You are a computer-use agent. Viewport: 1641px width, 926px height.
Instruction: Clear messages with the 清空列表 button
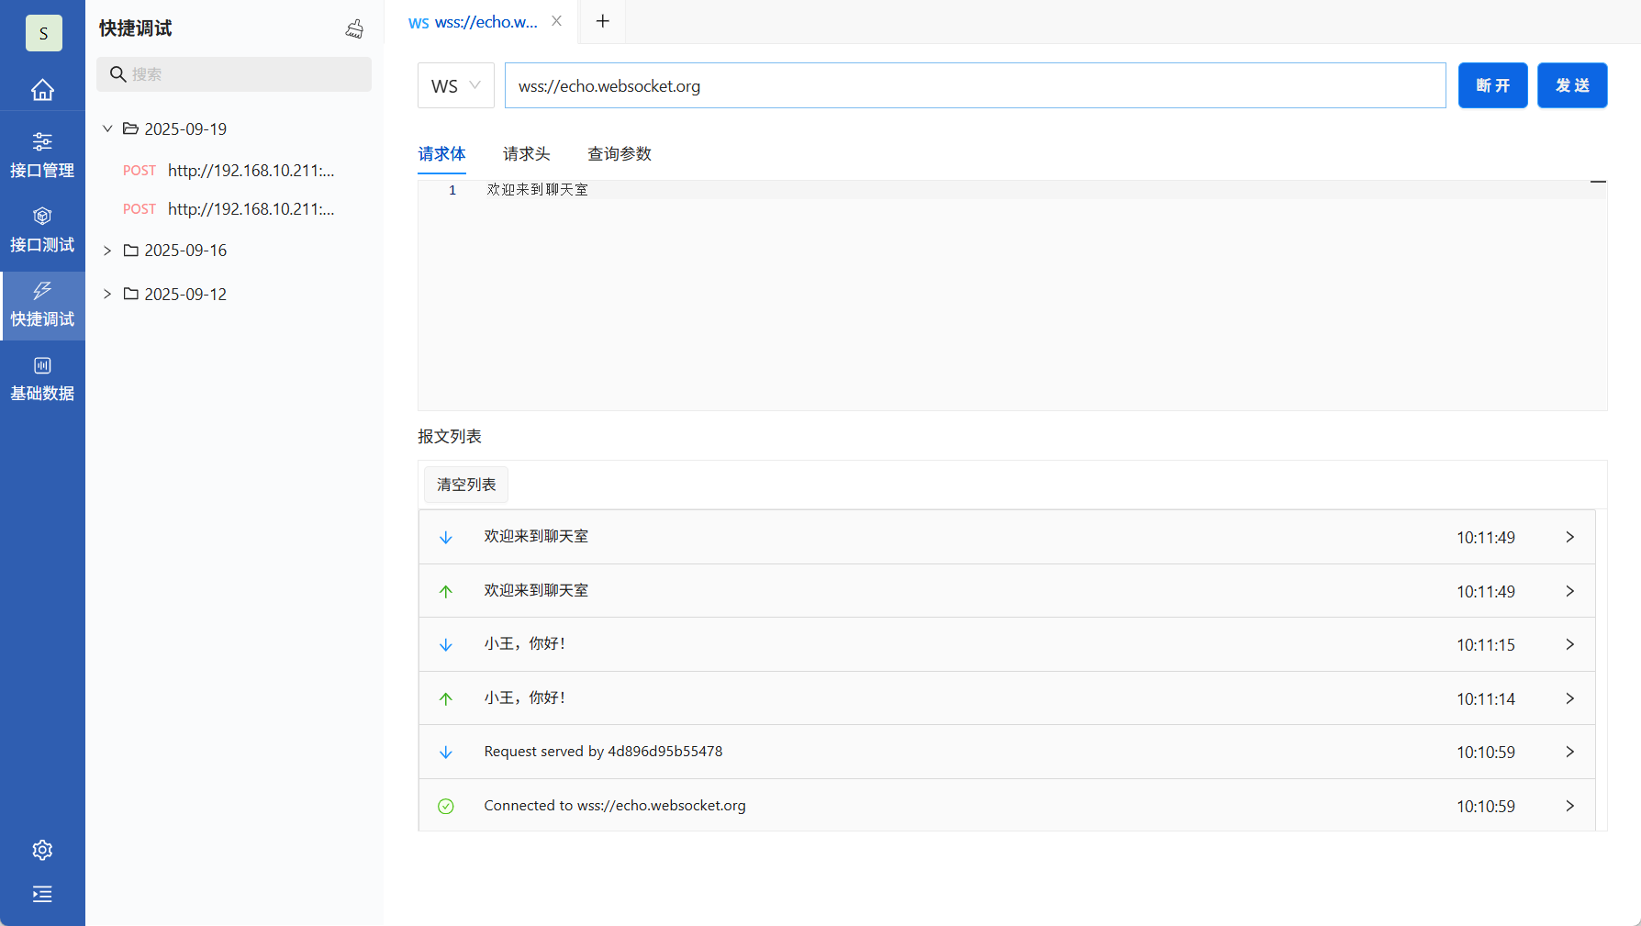click(x=465, y=485)
